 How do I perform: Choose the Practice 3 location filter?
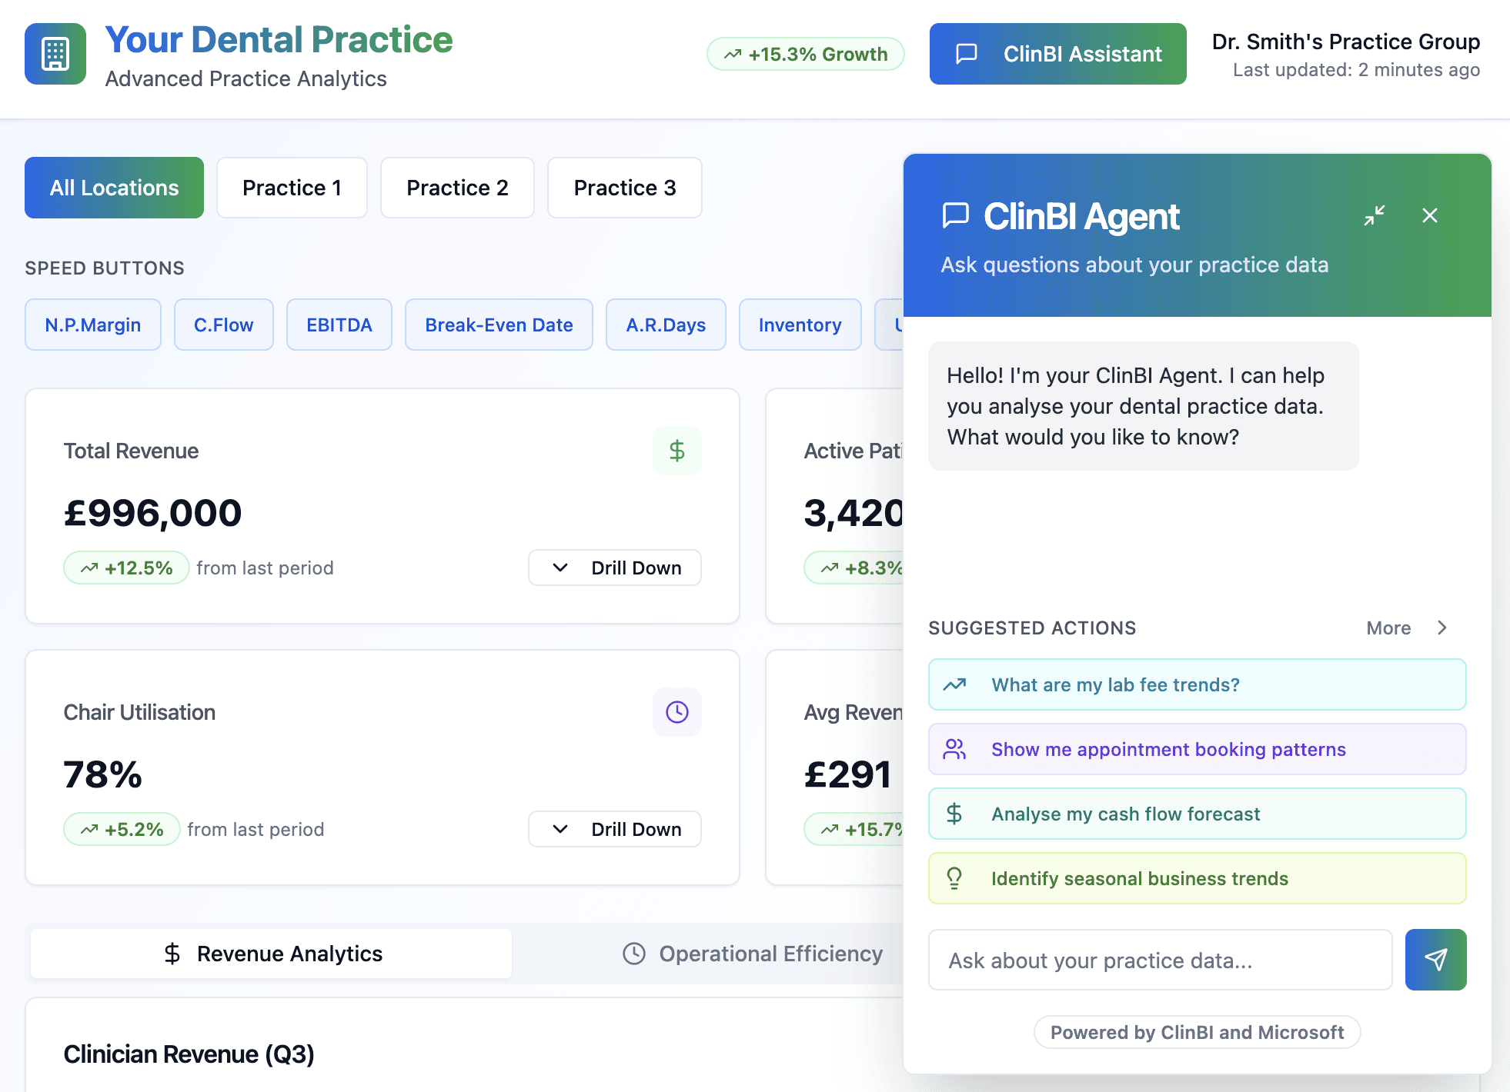624,188
